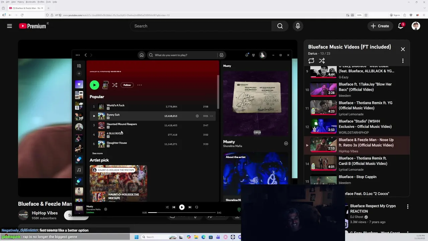Viewport: 428px width, 241px height.
Task: Open Shoreline Mafia link under Musty title
Action: [x=232, y=146]
